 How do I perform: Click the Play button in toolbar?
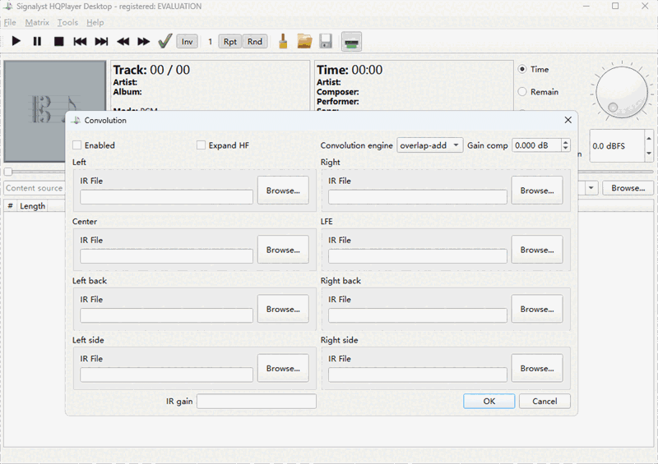point(16,41)
